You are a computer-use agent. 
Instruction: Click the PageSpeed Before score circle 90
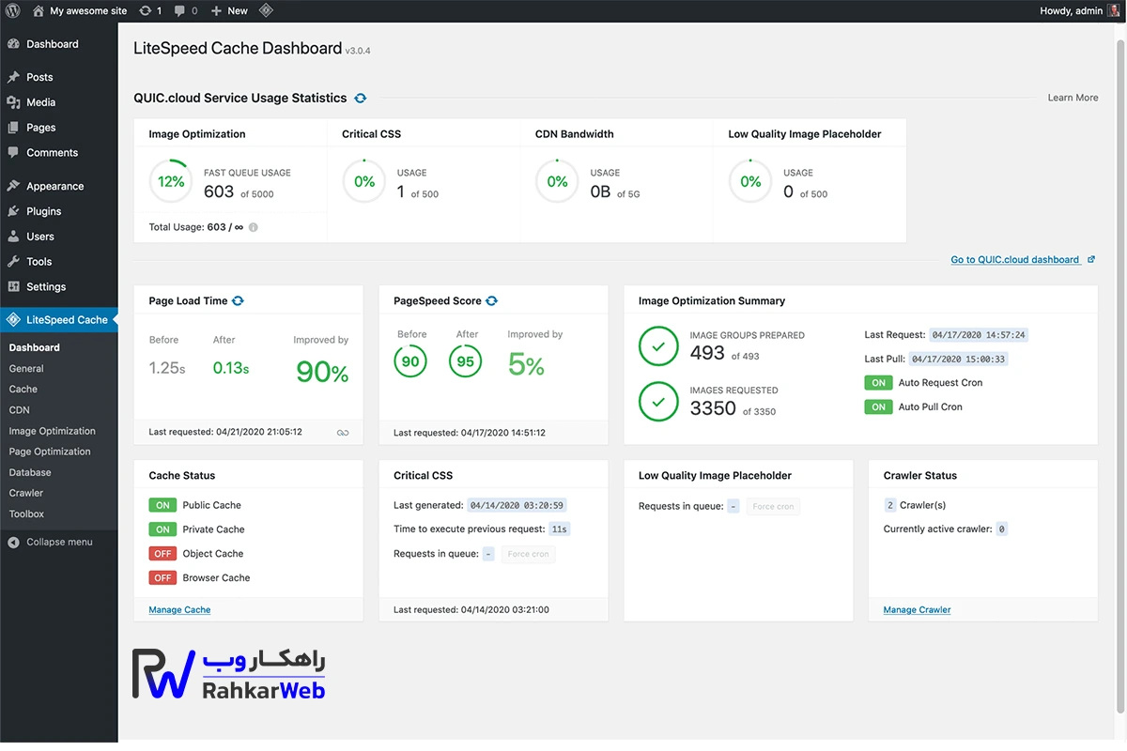pyautogui.click(x=410, y=361)
